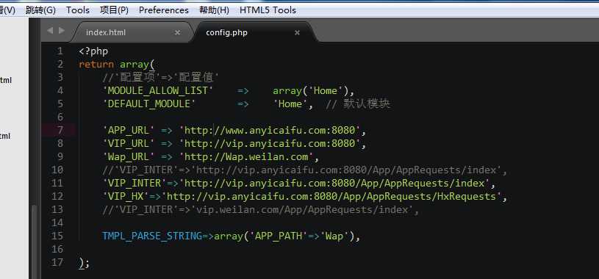Click 'APP_PATH' key string
Image resolution: width=599 pixels, height=279 pixels.
tap(279, 236)
